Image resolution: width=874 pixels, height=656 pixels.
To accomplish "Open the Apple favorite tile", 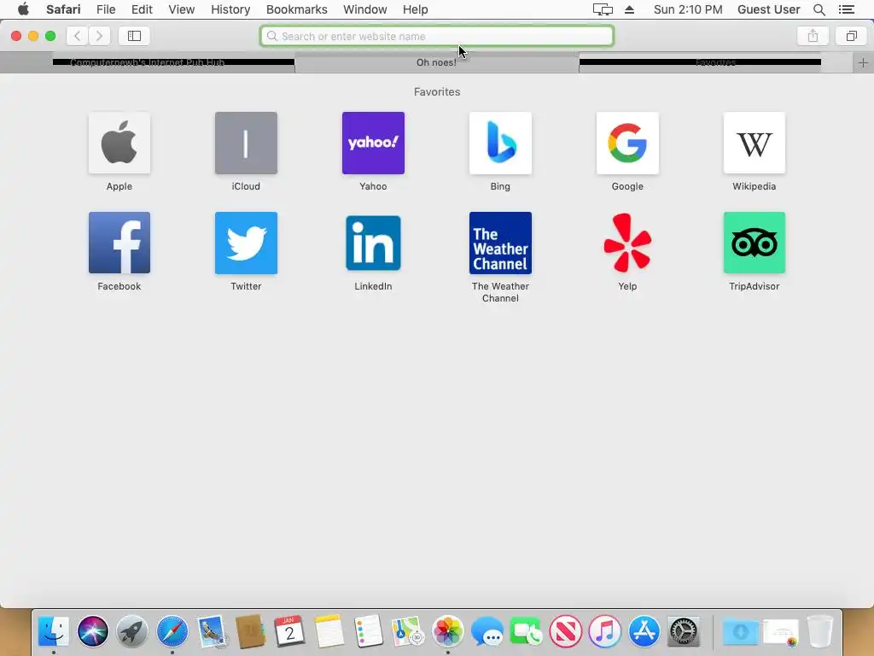I will coord(119,143).
